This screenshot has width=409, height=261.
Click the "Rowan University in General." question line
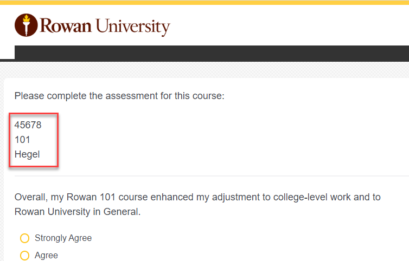78,212
